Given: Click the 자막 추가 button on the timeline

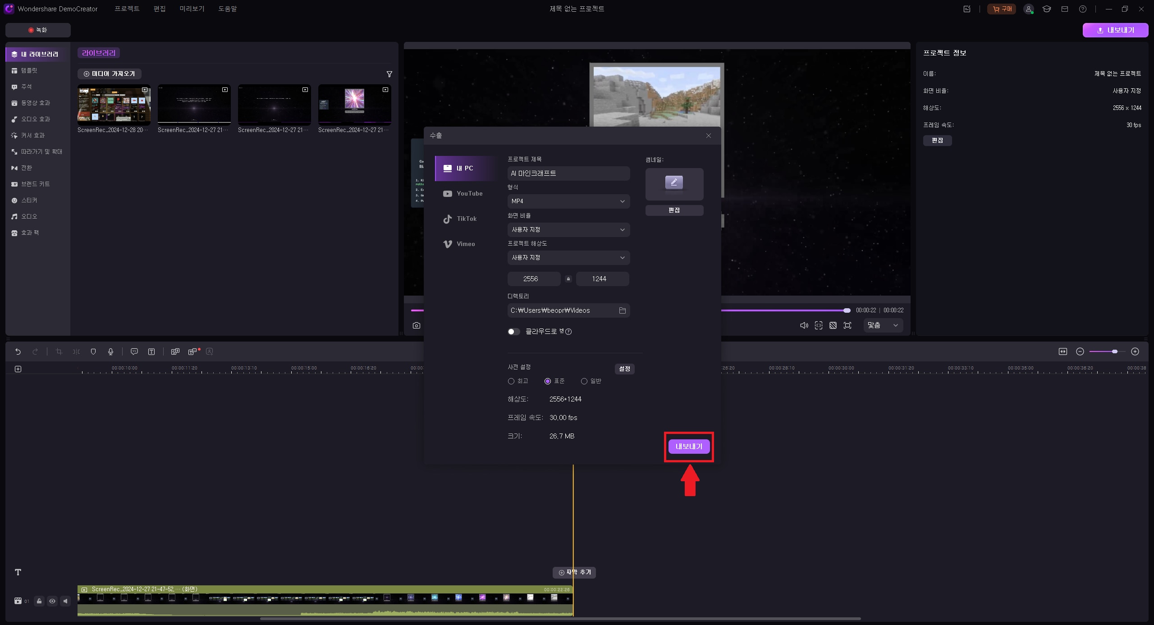Looking at the screenshot, I should 574,572.
